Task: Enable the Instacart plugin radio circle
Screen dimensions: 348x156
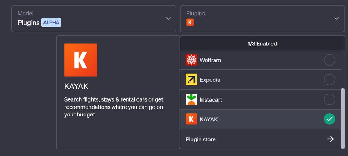Action: click(x=329, y=99)
